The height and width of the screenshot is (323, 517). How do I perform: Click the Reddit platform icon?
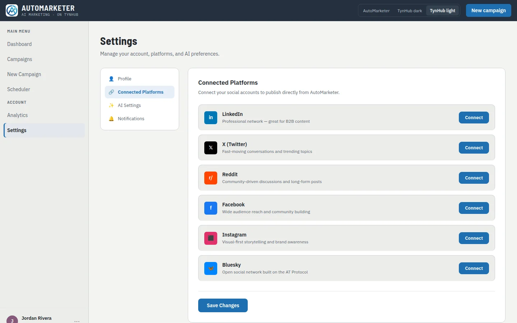click(x=211, y=178)
